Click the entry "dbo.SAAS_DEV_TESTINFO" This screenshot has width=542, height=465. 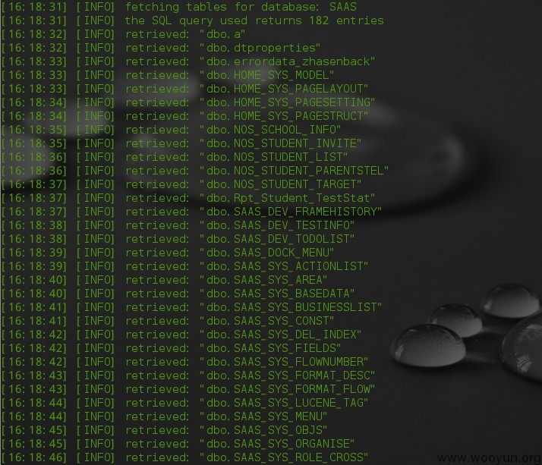click(277, 225)
